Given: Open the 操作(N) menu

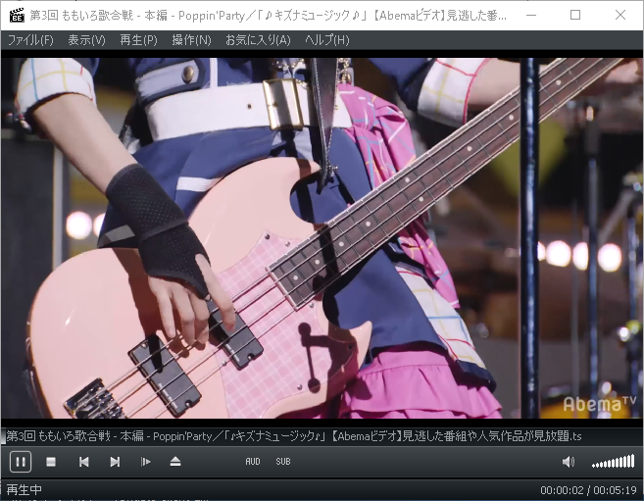Looking at the screenshot, I should click(191, 40).
